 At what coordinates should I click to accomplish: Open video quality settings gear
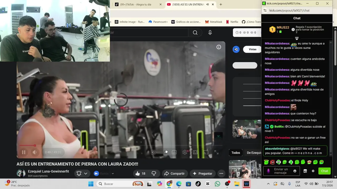point(185,152)
